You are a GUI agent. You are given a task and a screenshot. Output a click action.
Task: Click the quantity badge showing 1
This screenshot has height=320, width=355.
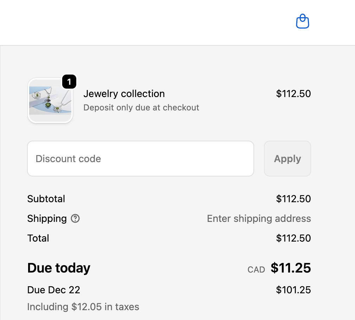coord(69,82)
